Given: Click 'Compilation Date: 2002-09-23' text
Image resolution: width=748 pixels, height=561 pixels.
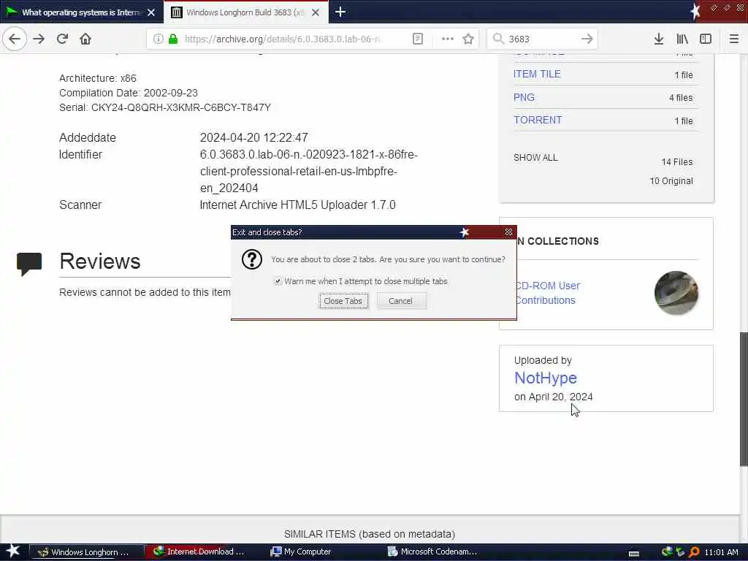Looking at the screenshot, I should click(x=129, y=93).
